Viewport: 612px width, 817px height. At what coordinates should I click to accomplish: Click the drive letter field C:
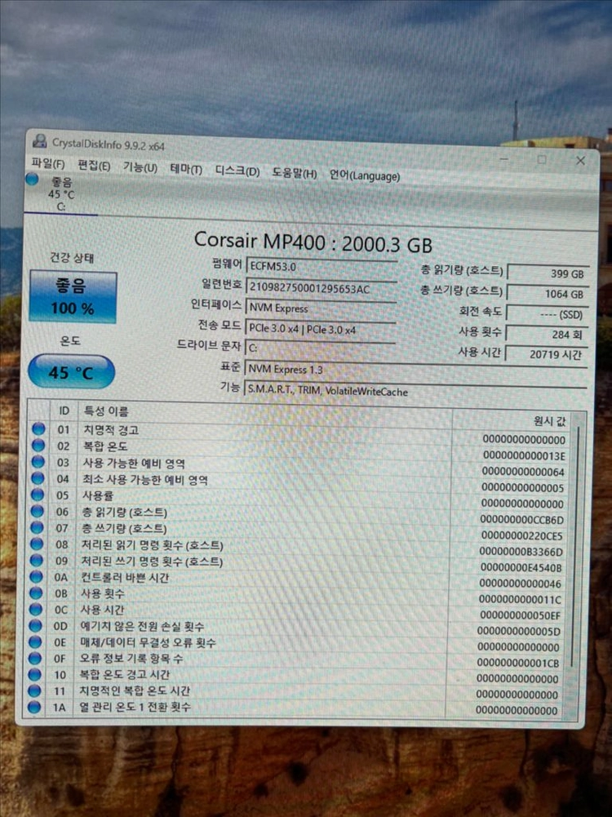click(x=319, y=348)
